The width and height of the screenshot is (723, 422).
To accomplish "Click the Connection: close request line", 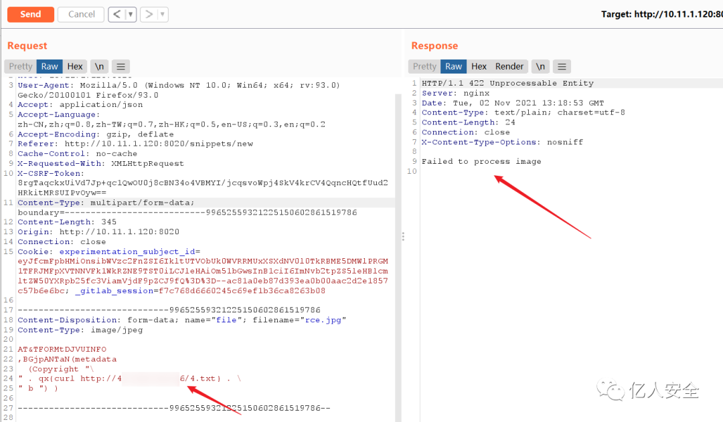I will pos(62,241).
